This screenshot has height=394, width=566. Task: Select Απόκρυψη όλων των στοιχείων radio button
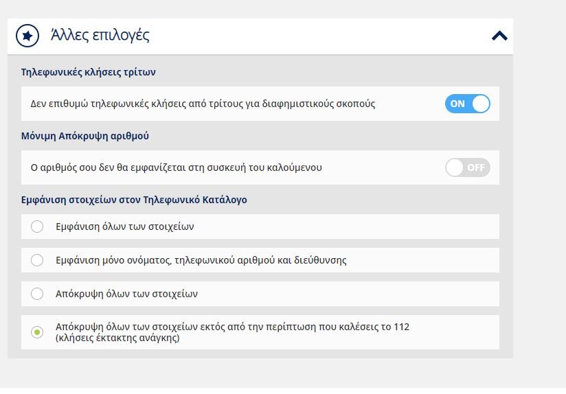tap(37, 294)
